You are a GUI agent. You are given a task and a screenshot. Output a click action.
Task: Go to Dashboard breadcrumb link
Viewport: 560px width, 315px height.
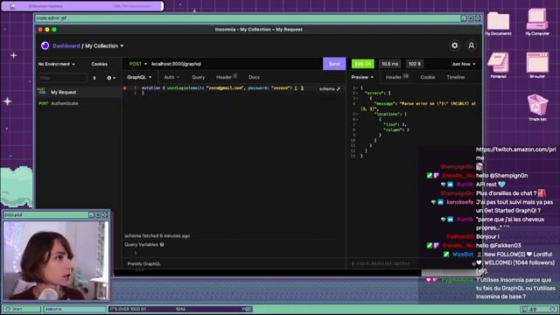(x=66, y=45)
